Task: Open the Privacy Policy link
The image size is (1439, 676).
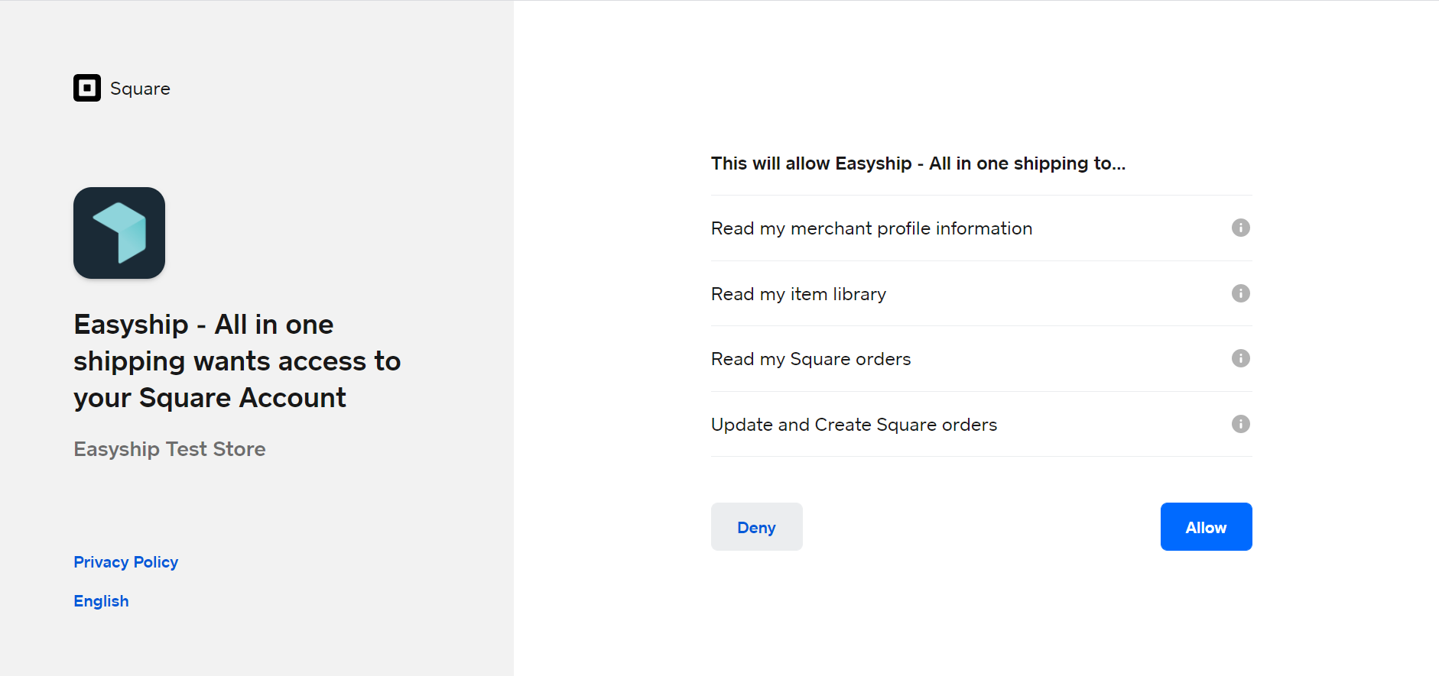Action: coord(126,562)
